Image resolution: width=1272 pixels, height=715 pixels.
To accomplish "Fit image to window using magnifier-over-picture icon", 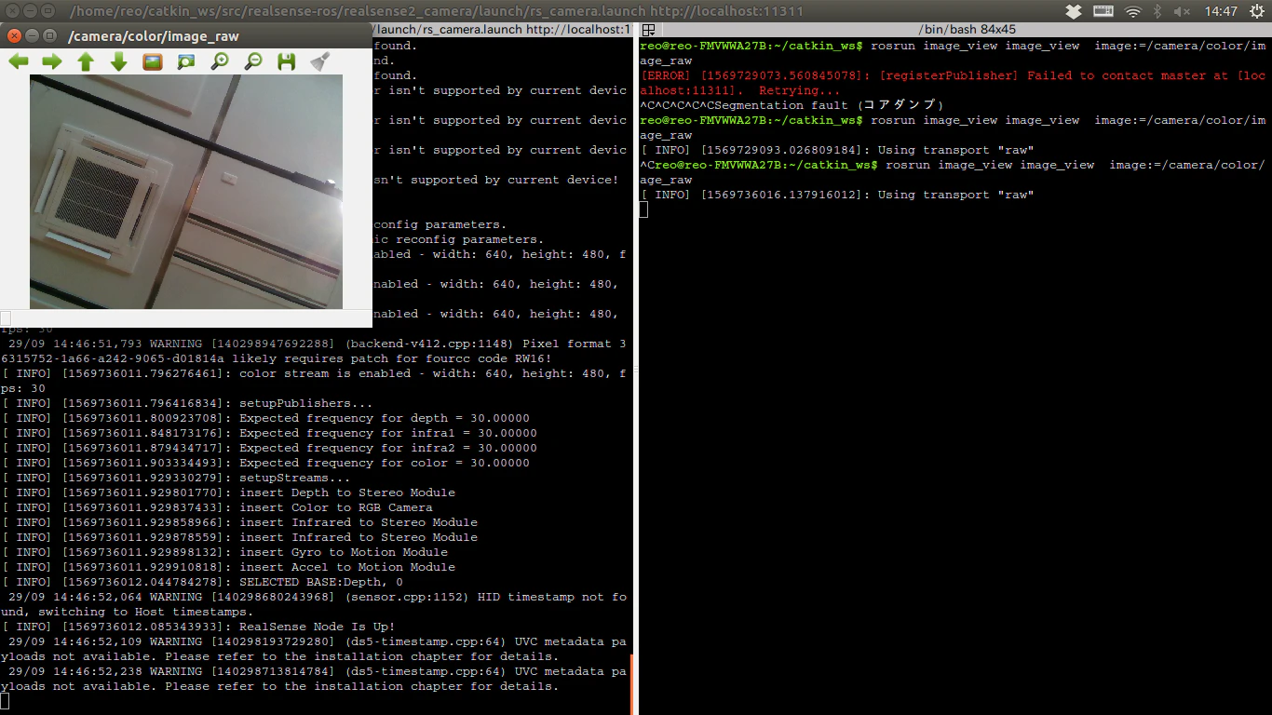I will click(186, 61).
